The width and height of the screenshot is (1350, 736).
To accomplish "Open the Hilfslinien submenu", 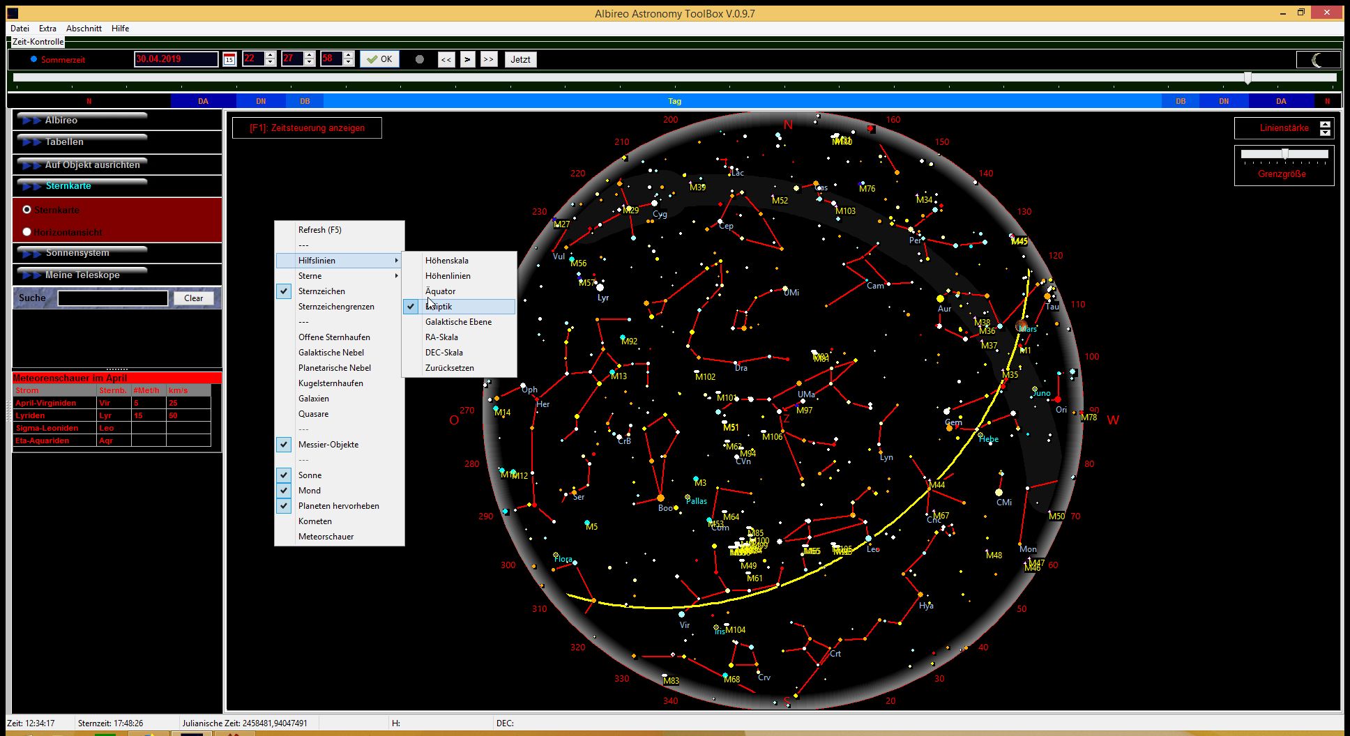I will pyautogui.click(x=340, y=261).
